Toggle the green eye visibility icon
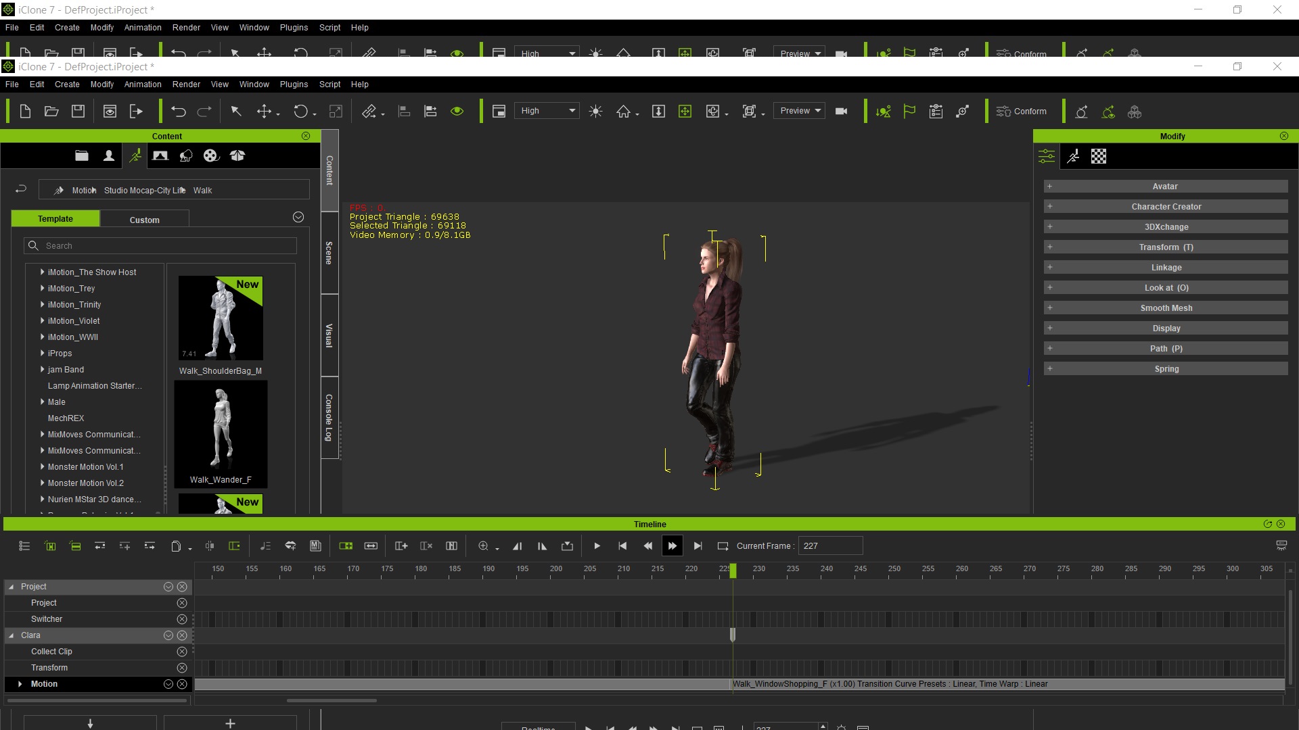The image size is (1299, 730). [x=457, y=112]
